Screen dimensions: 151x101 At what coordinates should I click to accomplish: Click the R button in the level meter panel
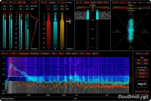tap(3, 2)
